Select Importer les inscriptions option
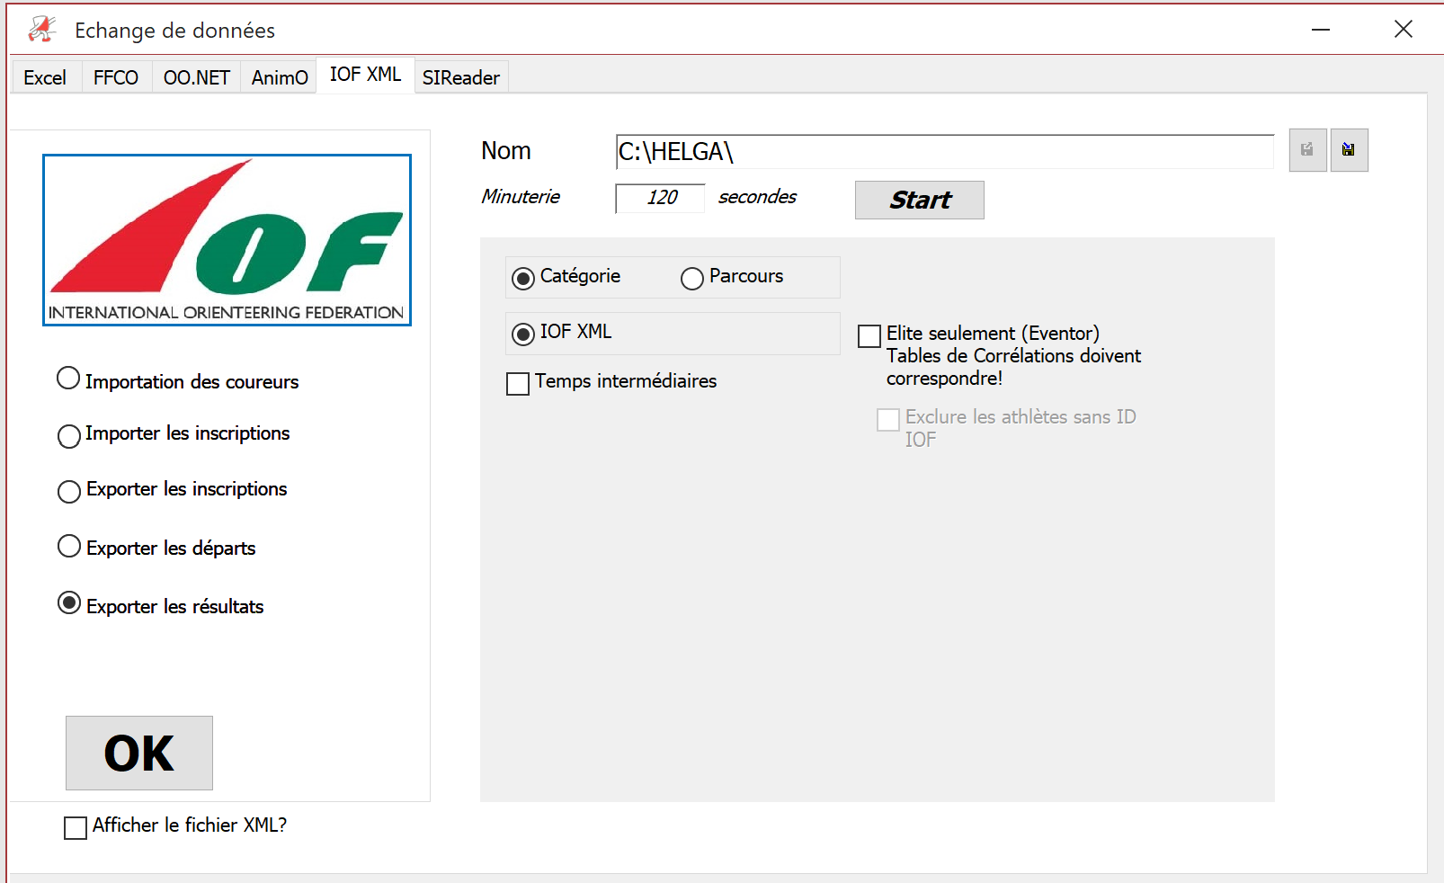 click(x=69, y=436)
